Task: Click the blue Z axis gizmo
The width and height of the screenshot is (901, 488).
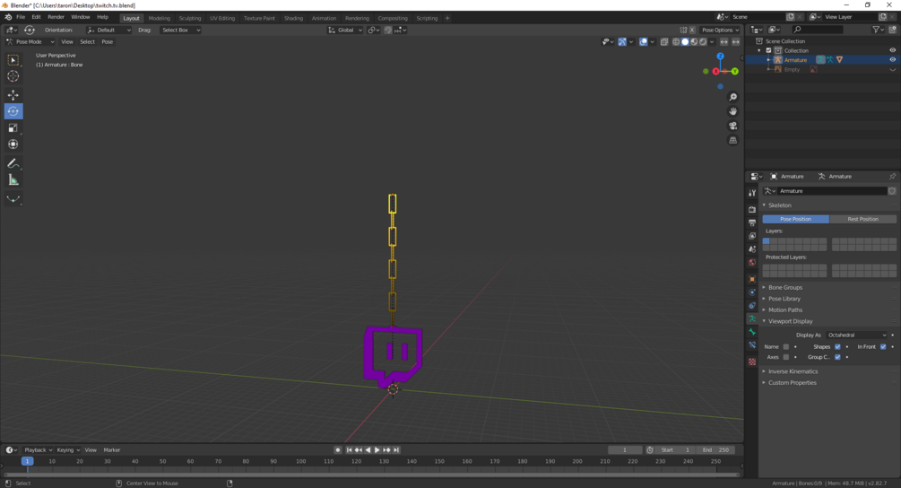Action: point(720,57)
